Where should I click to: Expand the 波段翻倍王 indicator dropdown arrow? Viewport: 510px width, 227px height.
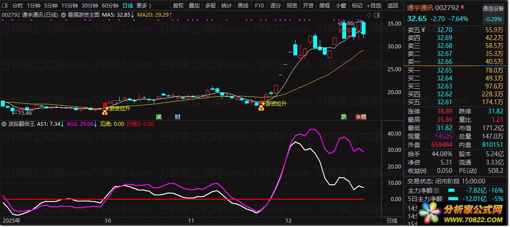coord(4,124)
